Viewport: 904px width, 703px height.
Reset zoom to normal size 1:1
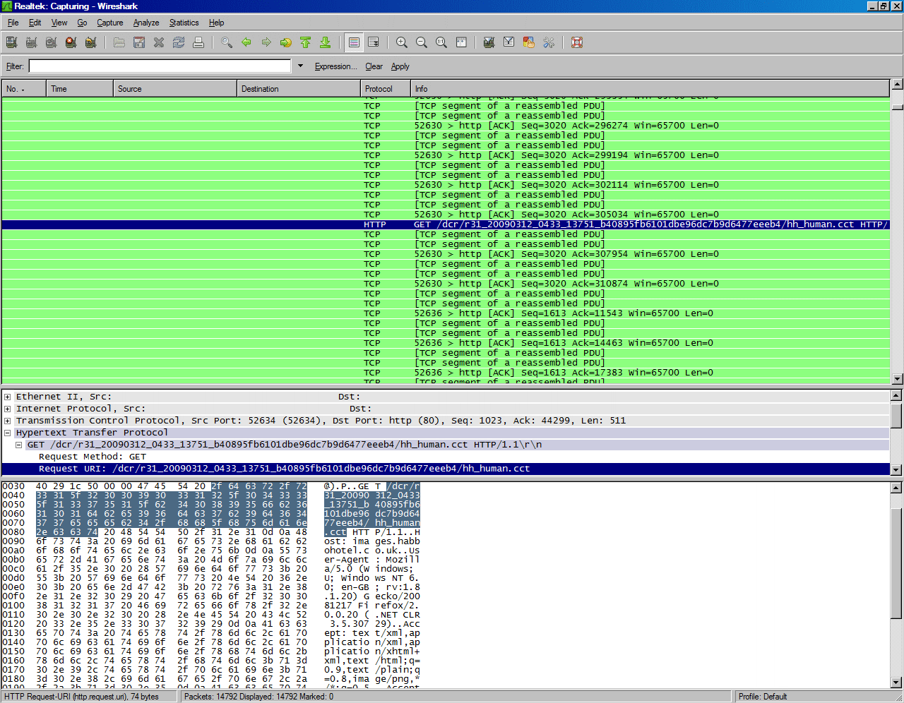point(441,42)
